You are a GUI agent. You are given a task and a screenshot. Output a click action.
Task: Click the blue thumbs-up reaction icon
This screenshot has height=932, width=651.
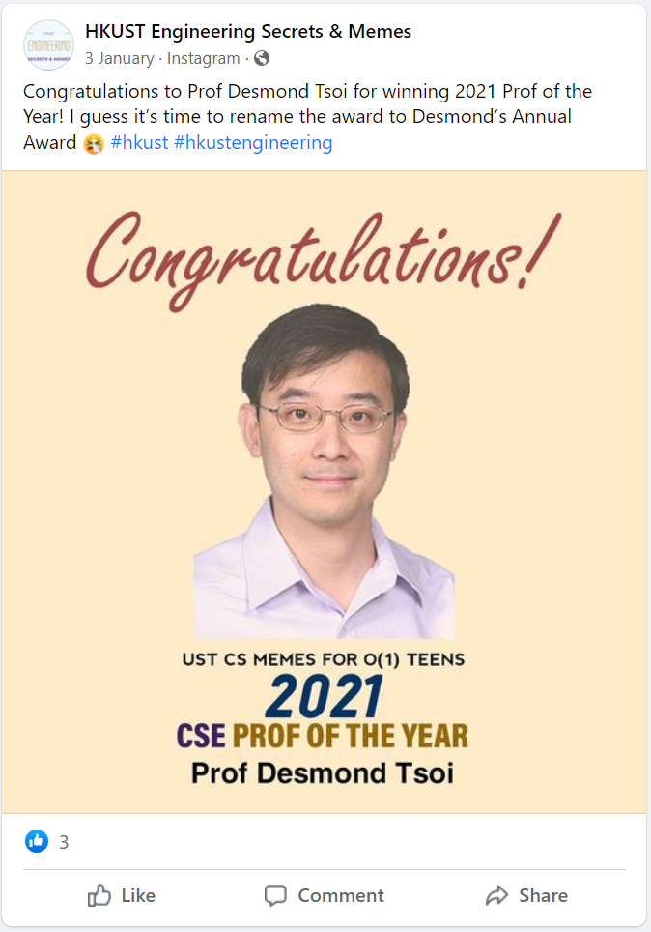(37, 842)
